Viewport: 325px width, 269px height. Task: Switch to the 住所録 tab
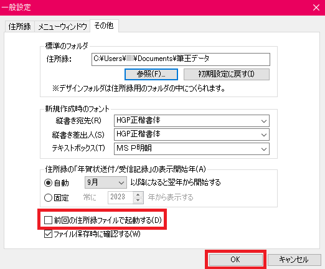pos(19,26)
